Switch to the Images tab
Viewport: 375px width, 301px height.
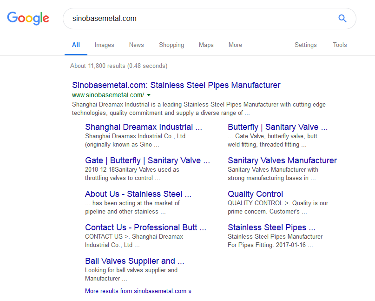(104, 45)
